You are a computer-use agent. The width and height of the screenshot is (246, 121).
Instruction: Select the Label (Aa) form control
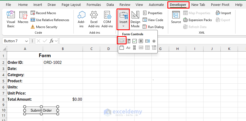point(128,48)
